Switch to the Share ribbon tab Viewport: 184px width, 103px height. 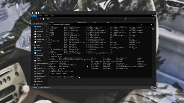(x=46, y=16)
